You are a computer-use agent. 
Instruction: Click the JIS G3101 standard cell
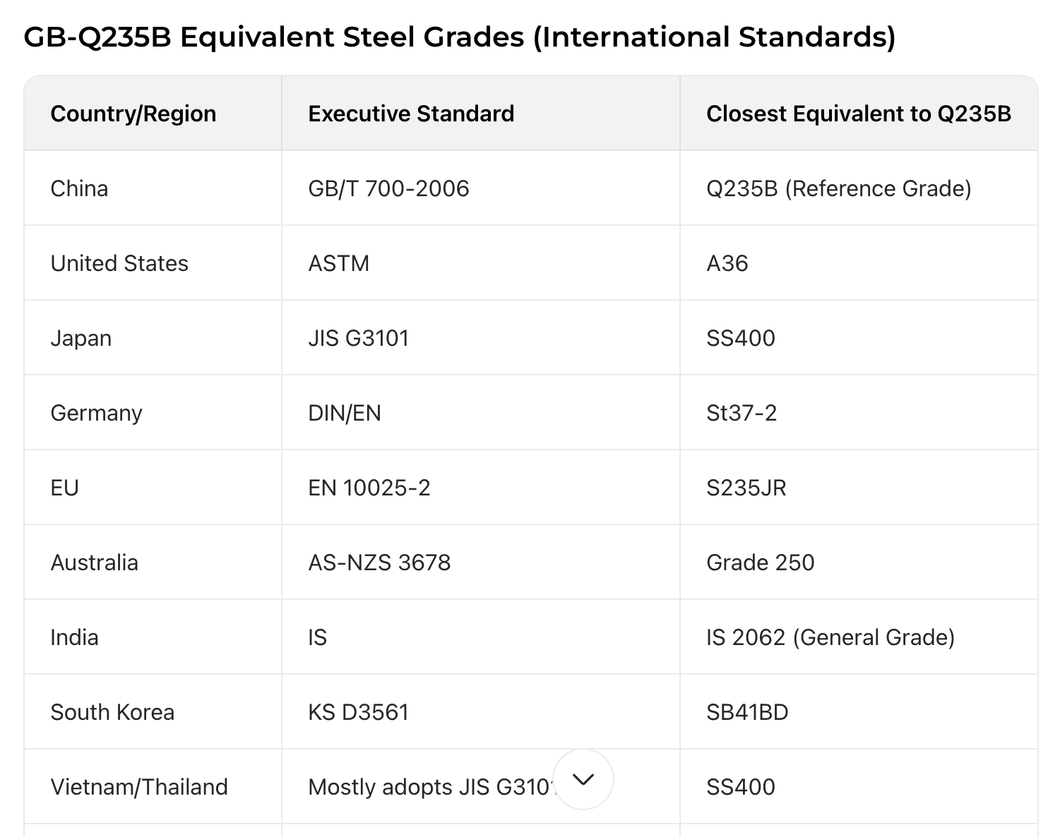tap(358, 338)
